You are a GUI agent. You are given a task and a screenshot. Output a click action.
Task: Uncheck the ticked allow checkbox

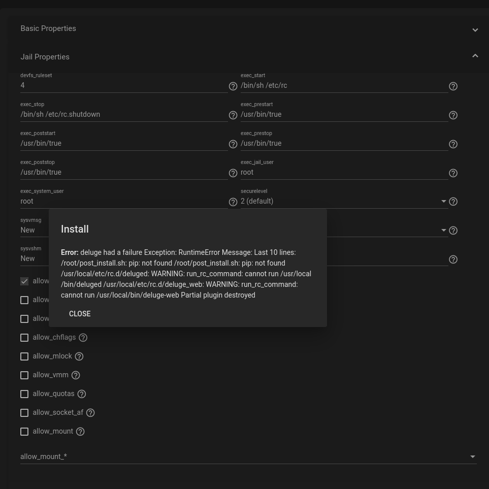[x=24, y=281]
